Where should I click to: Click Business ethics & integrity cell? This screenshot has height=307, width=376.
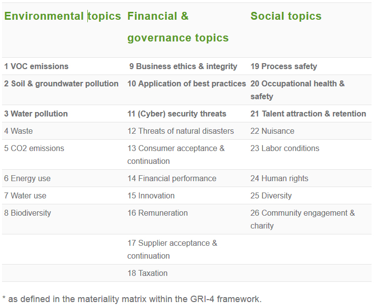183,66
